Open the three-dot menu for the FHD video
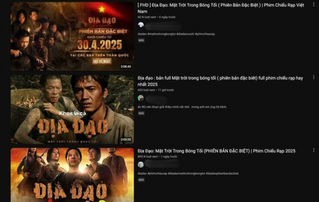Image resolution: width=319 pixels, height=202 pixels. [313, 5]
